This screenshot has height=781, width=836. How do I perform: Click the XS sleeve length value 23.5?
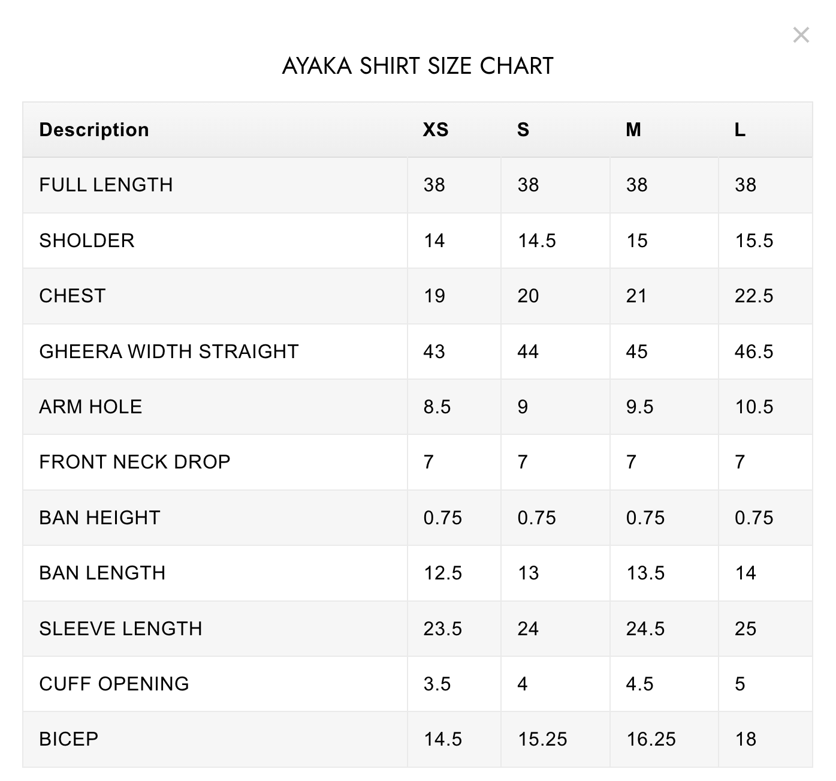[443, 629]
